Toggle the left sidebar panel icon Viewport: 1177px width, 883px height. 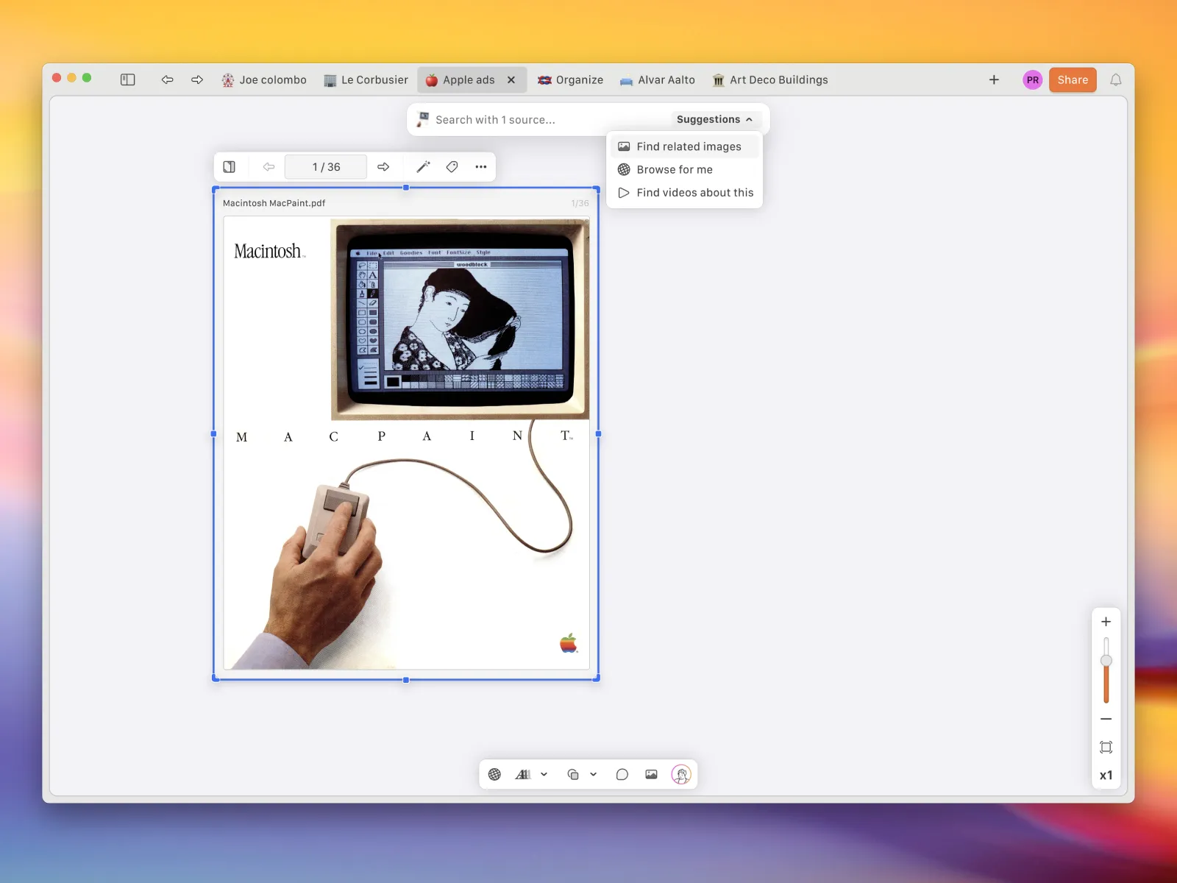click(127, 79)
